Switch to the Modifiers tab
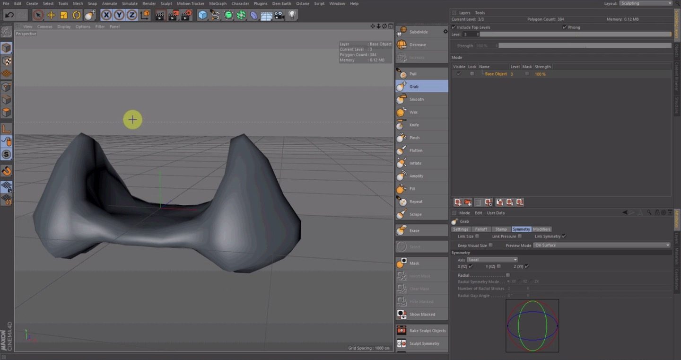The height and width of the screenshot is (360, 681). point(541,229)
